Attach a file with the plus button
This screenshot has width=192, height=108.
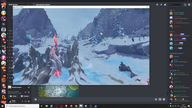point(35,99)
